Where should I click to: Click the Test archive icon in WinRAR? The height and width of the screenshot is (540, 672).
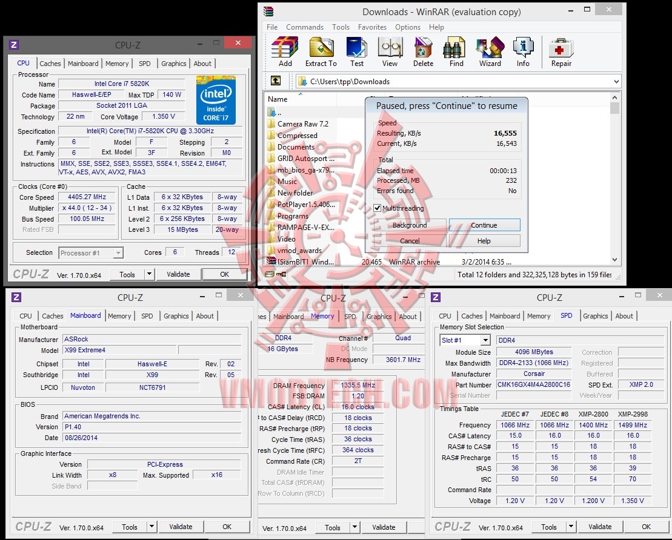356,47
